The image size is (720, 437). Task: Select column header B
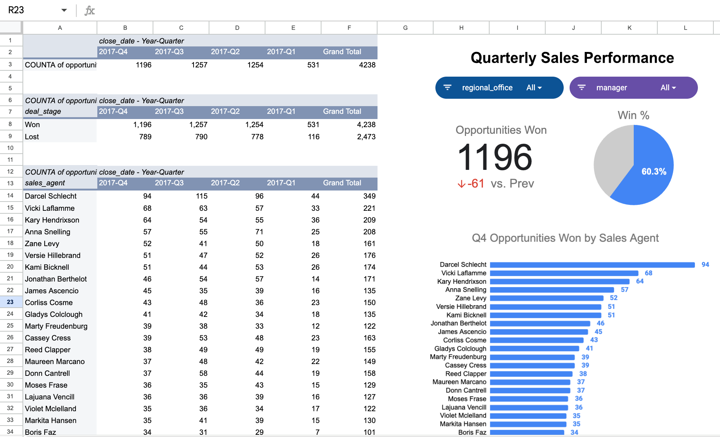(125, 27)
